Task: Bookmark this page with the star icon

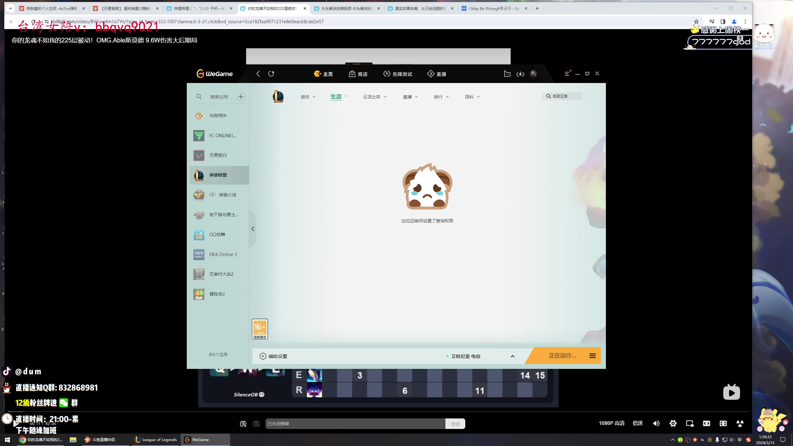Action: point(696,22)
